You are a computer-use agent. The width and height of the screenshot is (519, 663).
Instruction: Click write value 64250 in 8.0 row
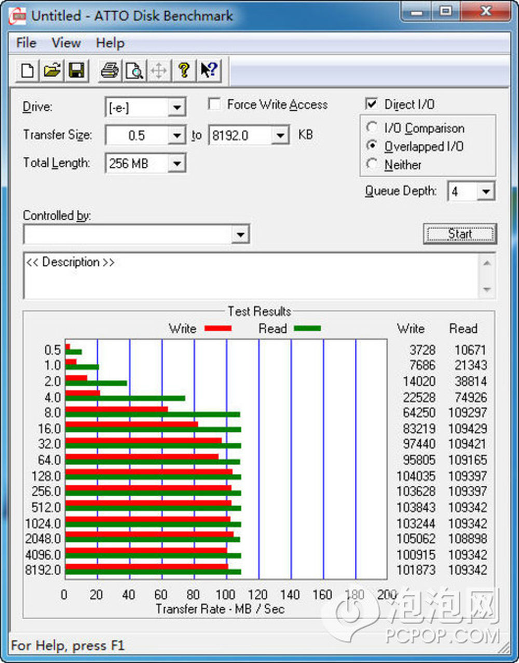pyautogui.click(x=419, y=413)
